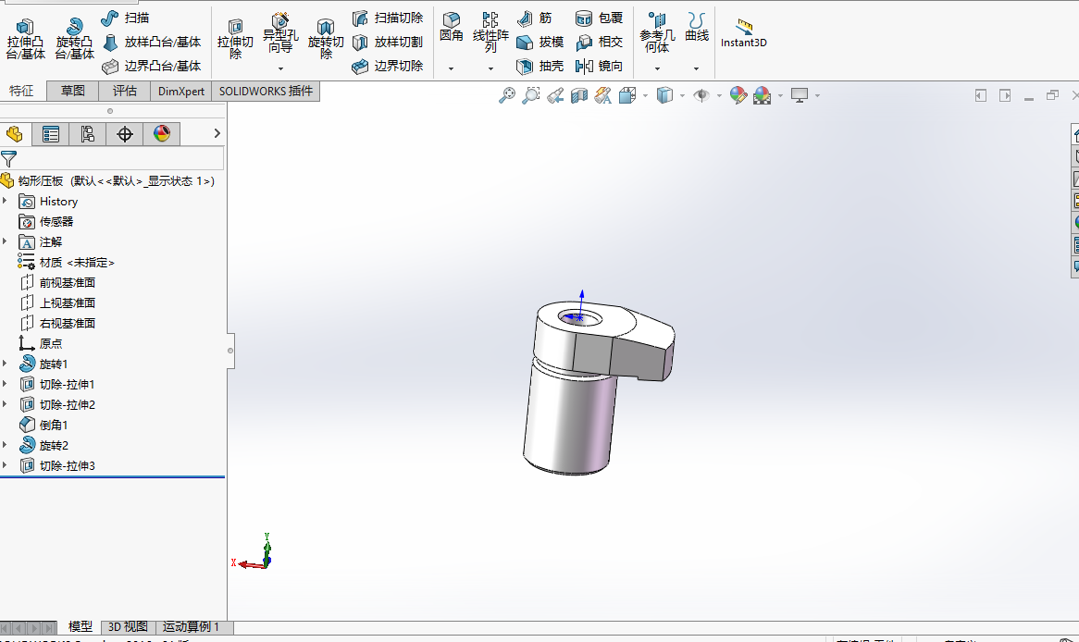Open the DisplayManager color ball tab
This screenshot has height=642, width=1079.
point(162,133)
